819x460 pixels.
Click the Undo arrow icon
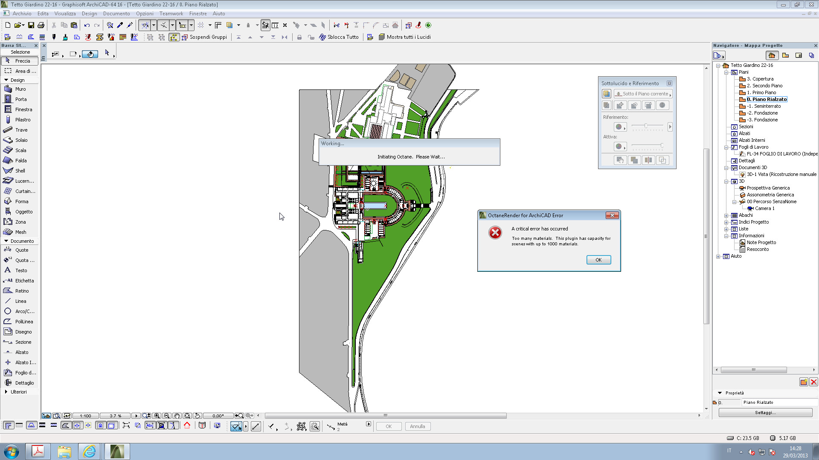[x=87, y=25]
